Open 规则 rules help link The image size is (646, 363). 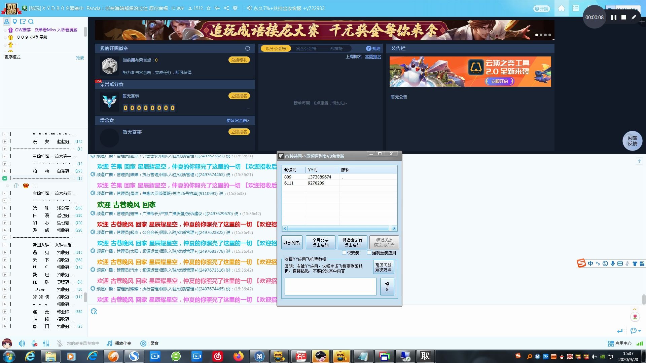click(x=373, y=48)
